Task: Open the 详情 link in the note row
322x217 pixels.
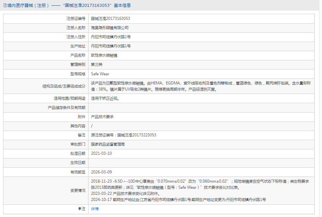Action: (x=95, y=209)
